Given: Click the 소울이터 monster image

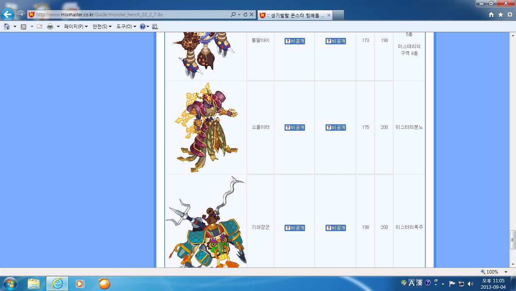Looking at the screenshot, I should click(x=206, y=127).
